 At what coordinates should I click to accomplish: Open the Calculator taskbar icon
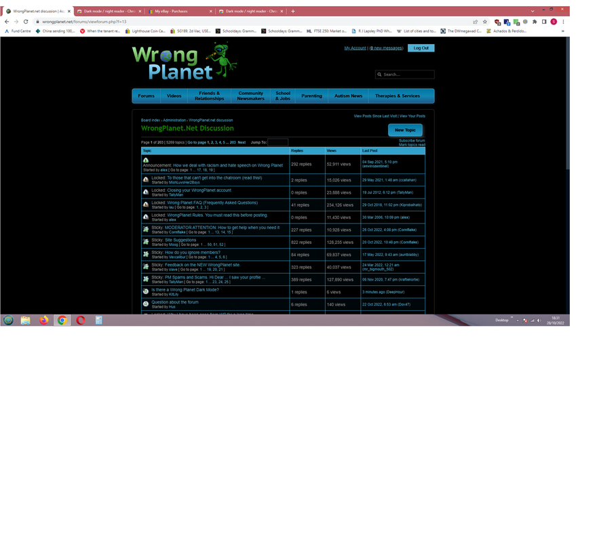(98, 320)
